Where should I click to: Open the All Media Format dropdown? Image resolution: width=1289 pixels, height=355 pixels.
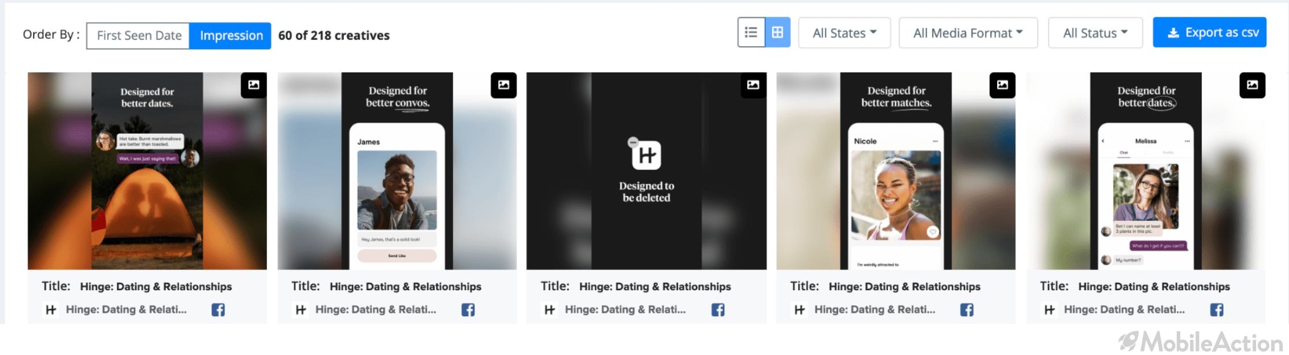tap(968, 33)
